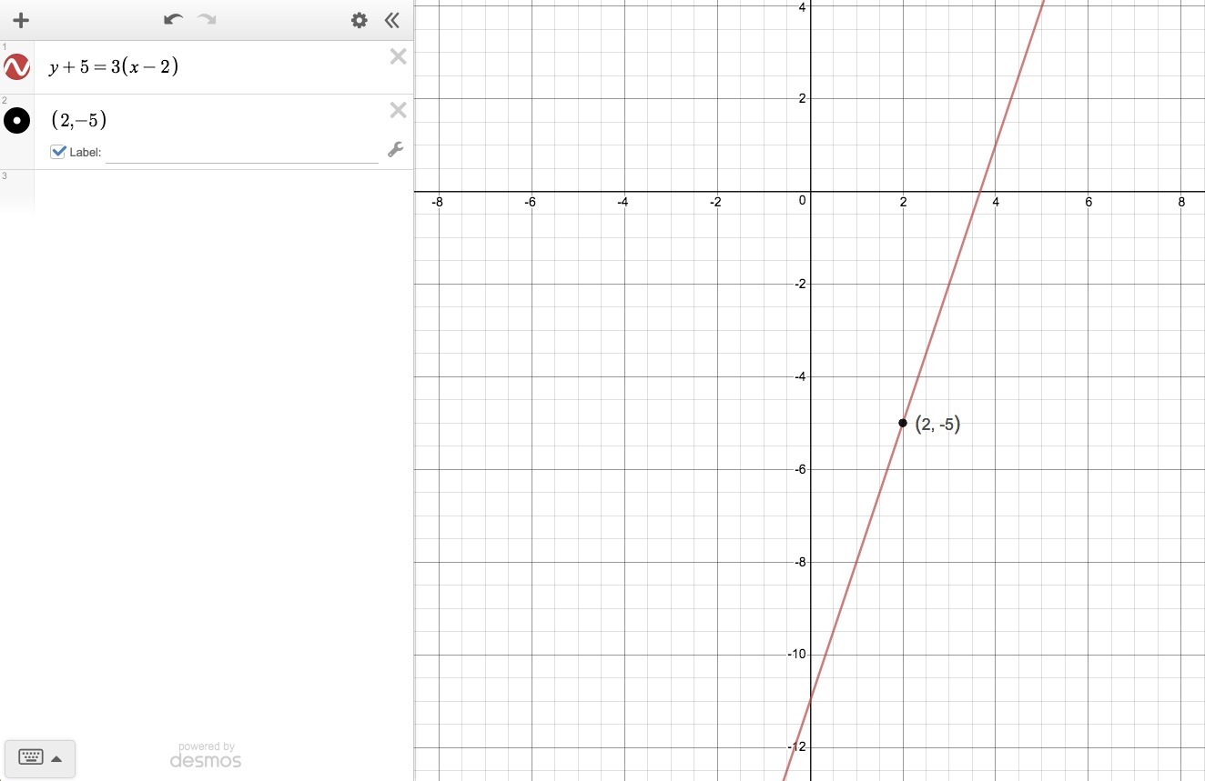Click the x-axis label 8
Screen dimensions: 1205x781
1181,203
